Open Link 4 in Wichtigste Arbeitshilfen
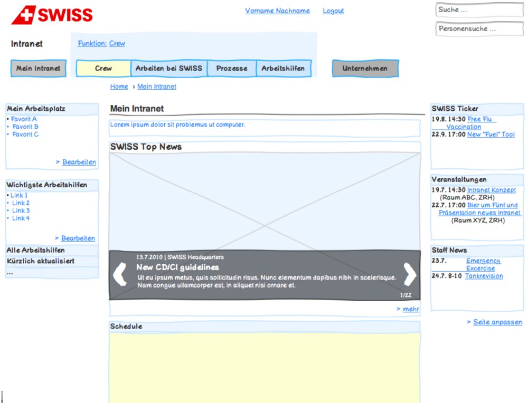Viewport: 528px width, 403px height. (21, 218)
